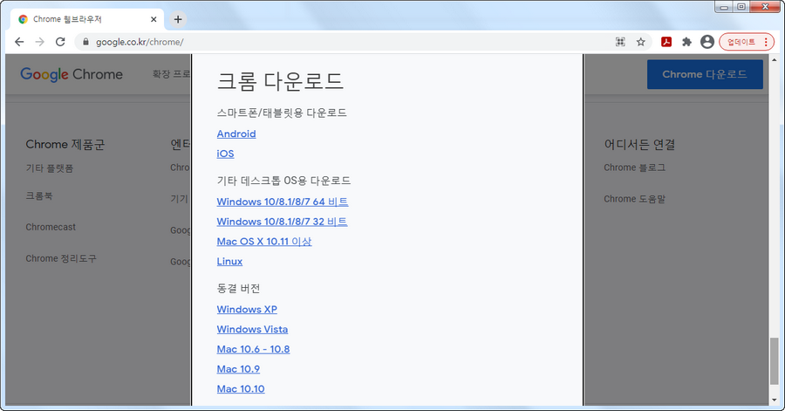Select the Chrome 웹브라우저 tab
Image resolution: width=785 pixels, height=411 pixels.
[85, 19]
